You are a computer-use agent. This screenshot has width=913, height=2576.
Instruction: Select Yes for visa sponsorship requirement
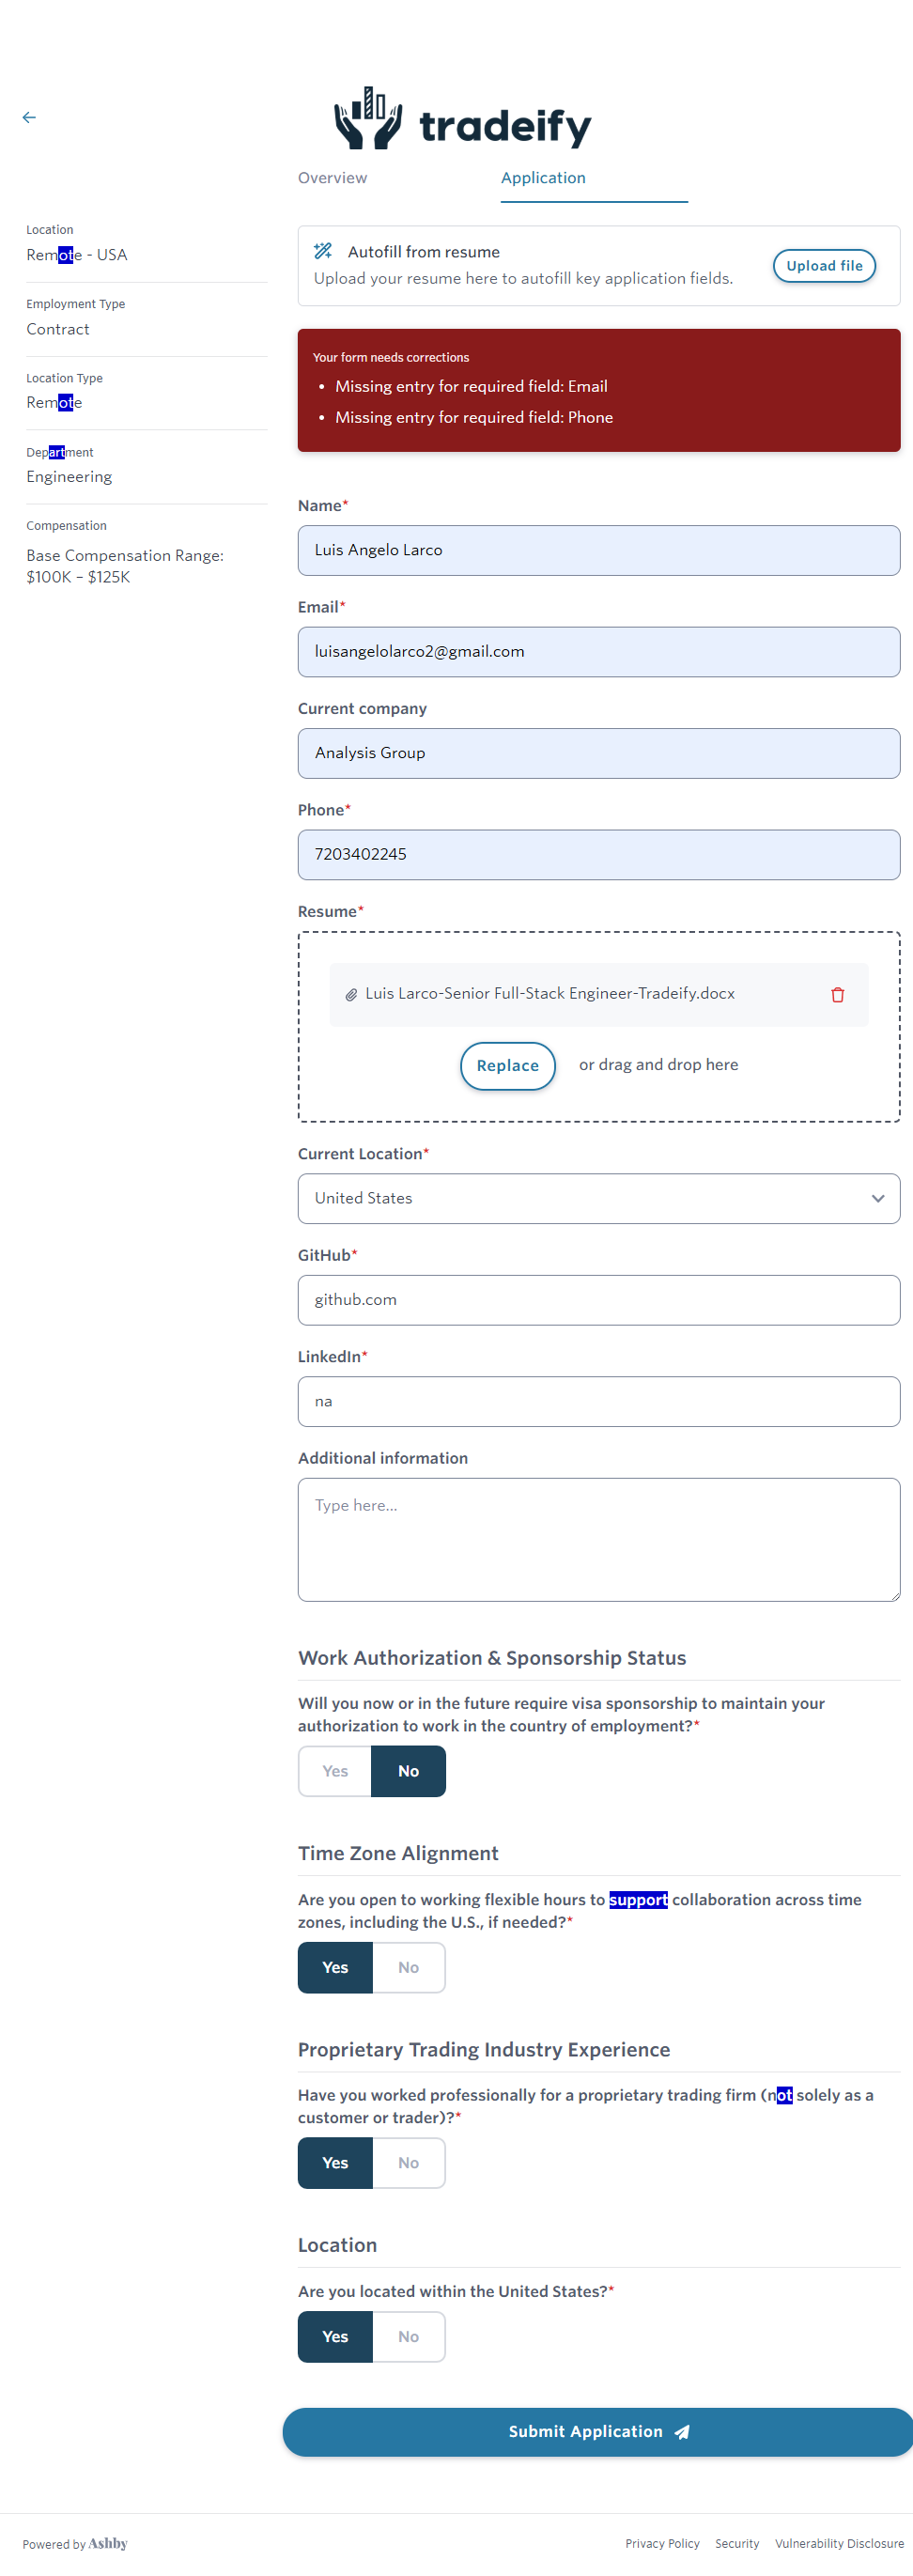tap(335, 1771)
